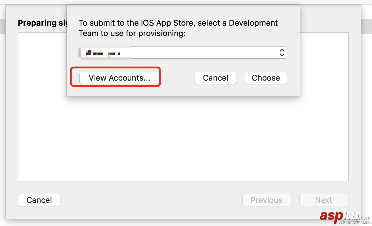Click the Chinese caption under aspku logo

354,222
